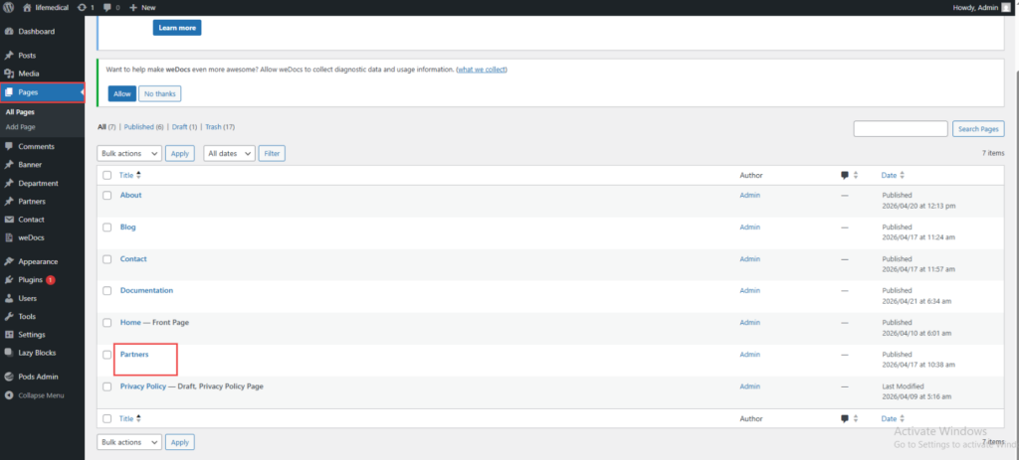Screen dimensions: 1019x460
Task: Click the Settings icon in sidebar
Action: coord(9,334)
